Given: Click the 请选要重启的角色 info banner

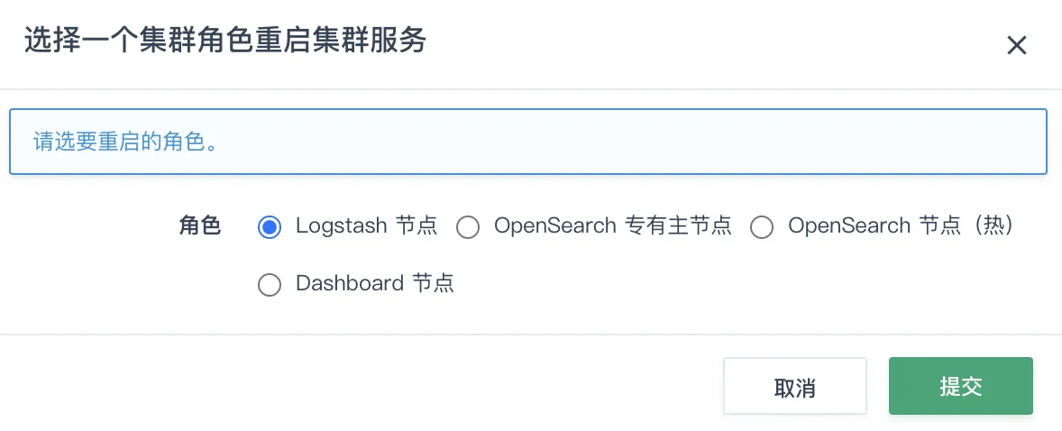Looking at the screenshot, I should 528,142.
